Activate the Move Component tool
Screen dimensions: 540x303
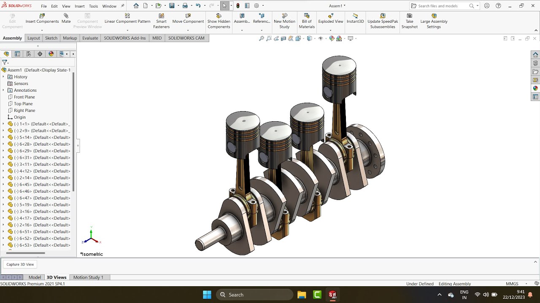188,19
